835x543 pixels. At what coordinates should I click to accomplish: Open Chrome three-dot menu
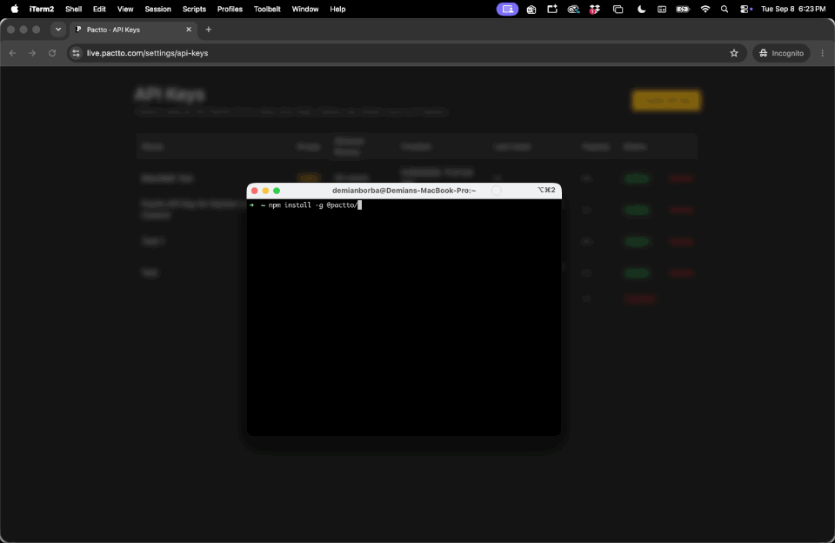tap(822, 53)
